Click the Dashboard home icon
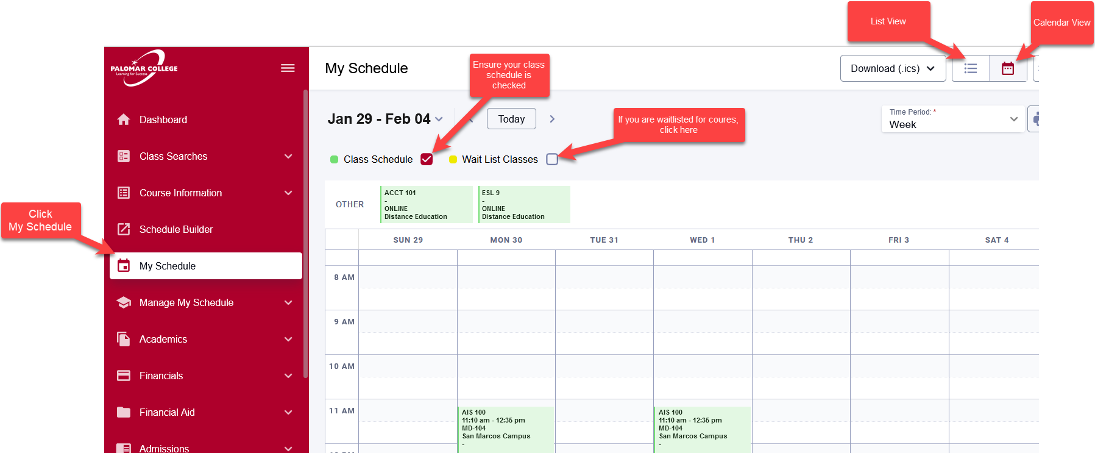 pyautogui.click(x=124, y=119)
